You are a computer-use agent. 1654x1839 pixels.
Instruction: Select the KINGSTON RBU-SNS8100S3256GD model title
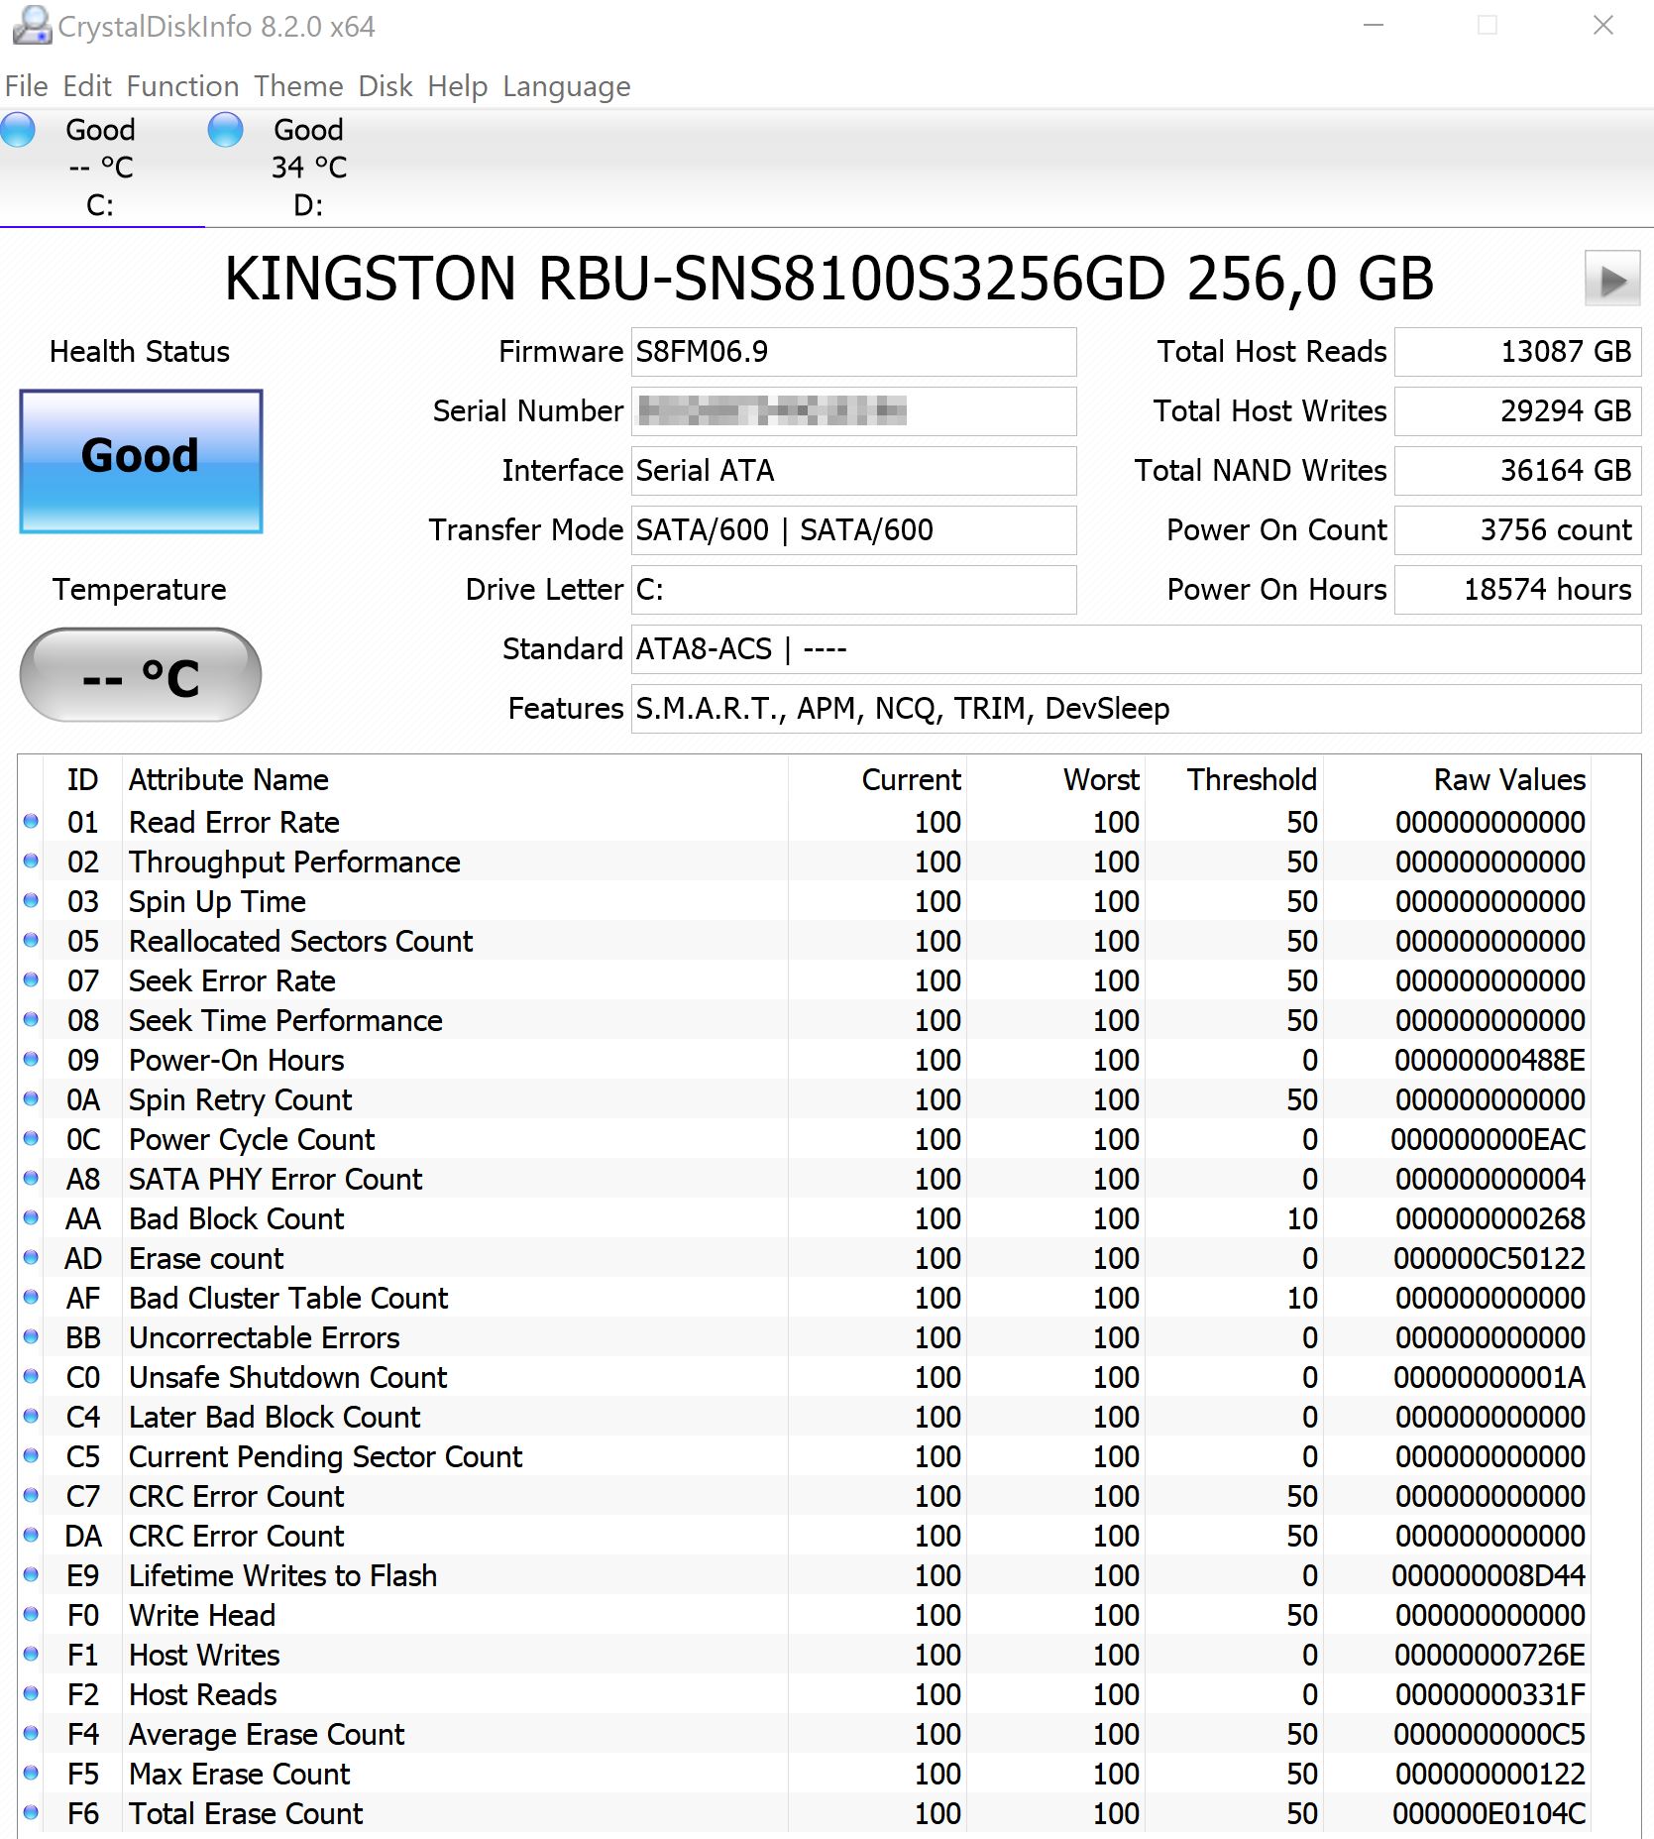pos(829,279)
